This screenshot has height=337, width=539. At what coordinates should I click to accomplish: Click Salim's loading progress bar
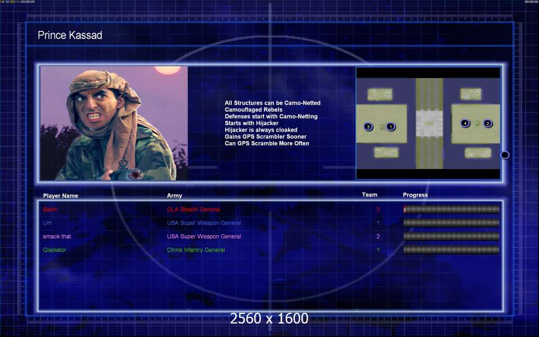pos(451,209)
